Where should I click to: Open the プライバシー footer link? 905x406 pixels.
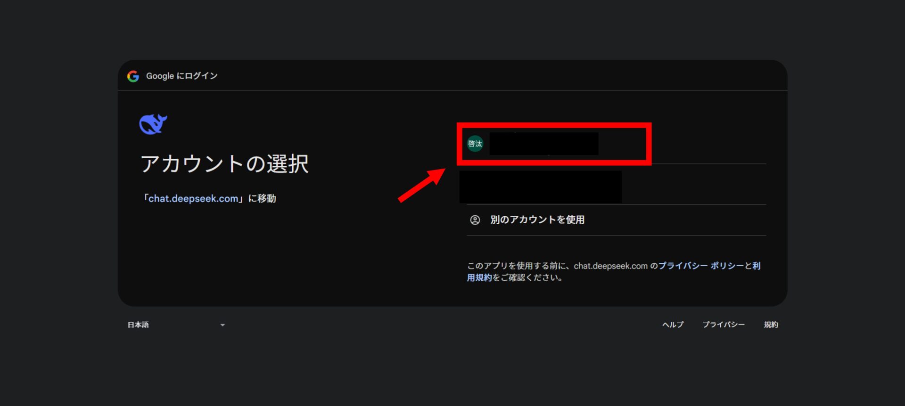pos(724,325)
